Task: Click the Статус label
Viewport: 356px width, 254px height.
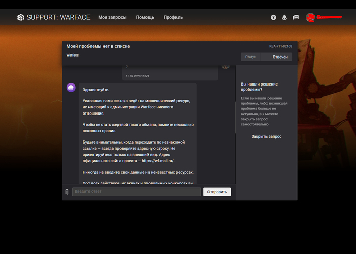Action: (250, 57)
